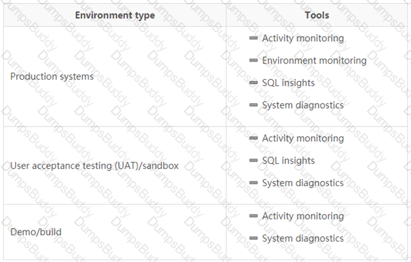Screen dimensions: 411x262
Task: Click bullet icon beside UAT SQL insights
Action: coord(254,160)
